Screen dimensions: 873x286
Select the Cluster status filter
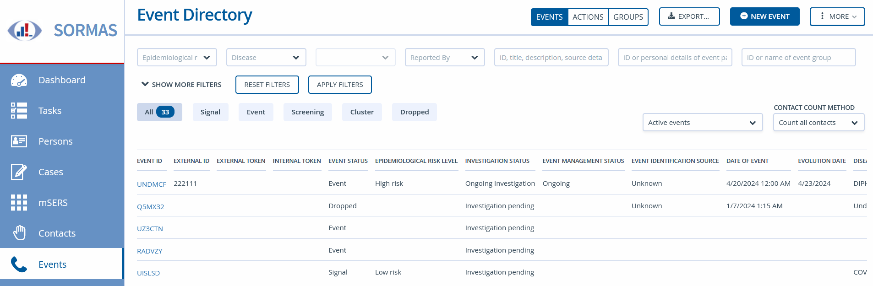362,112
